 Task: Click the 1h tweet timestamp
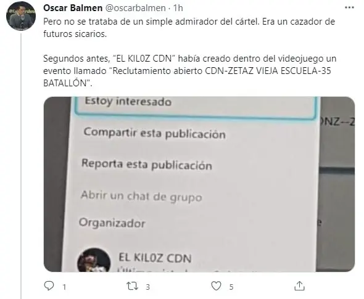pyautogui.click(x=178, y=8)
